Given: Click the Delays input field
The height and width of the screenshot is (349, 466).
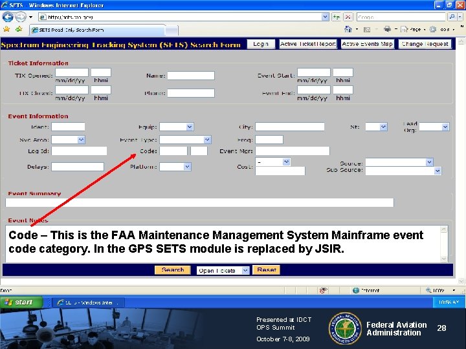Looking at the screenshot, I should point(78,167).
